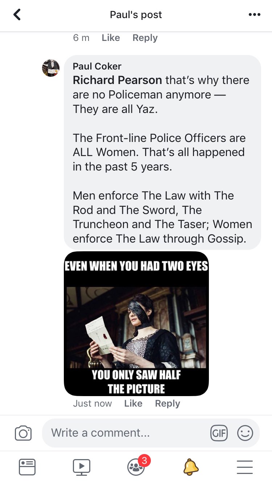The height and width of the screenshot is (483, 272).
Task: Open the three-dot options menu
Action: click(254, 15)
